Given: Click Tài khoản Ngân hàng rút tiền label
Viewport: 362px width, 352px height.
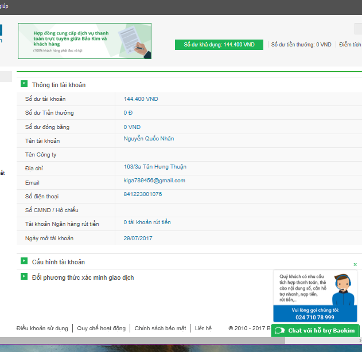Looking at the screenshot, I should pos(62,224).
